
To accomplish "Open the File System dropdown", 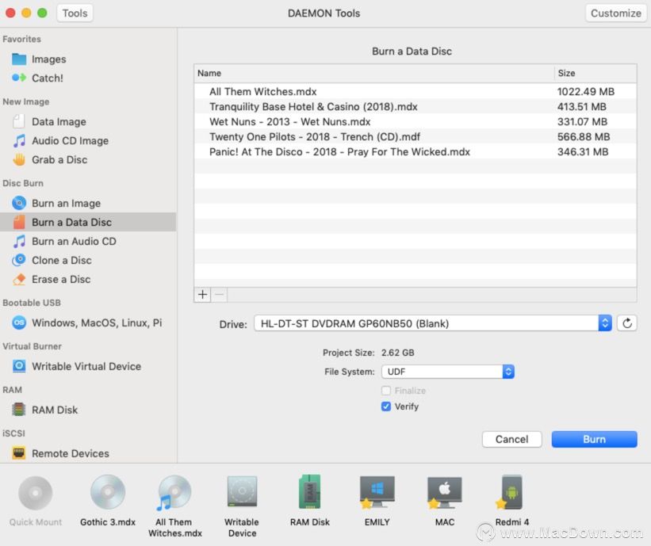I will coord(448,372).
